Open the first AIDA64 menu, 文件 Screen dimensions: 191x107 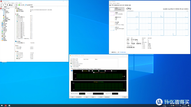[x=2, y=3]
